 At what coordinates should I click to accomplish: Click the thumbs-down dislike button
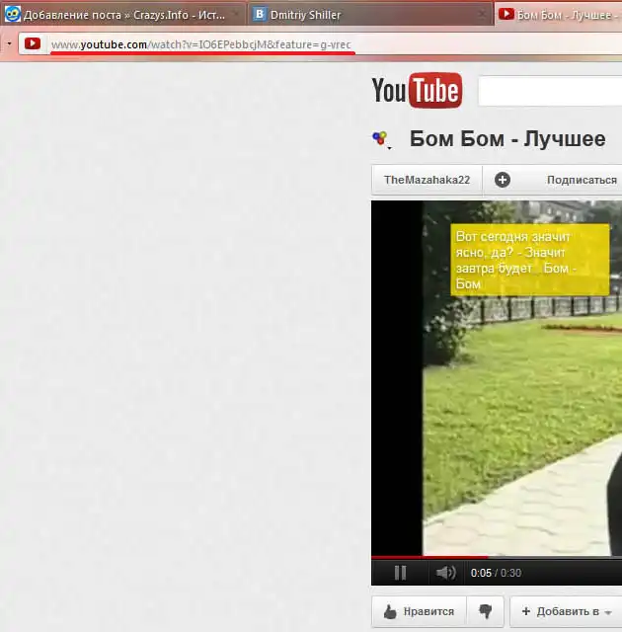(485, 611)
